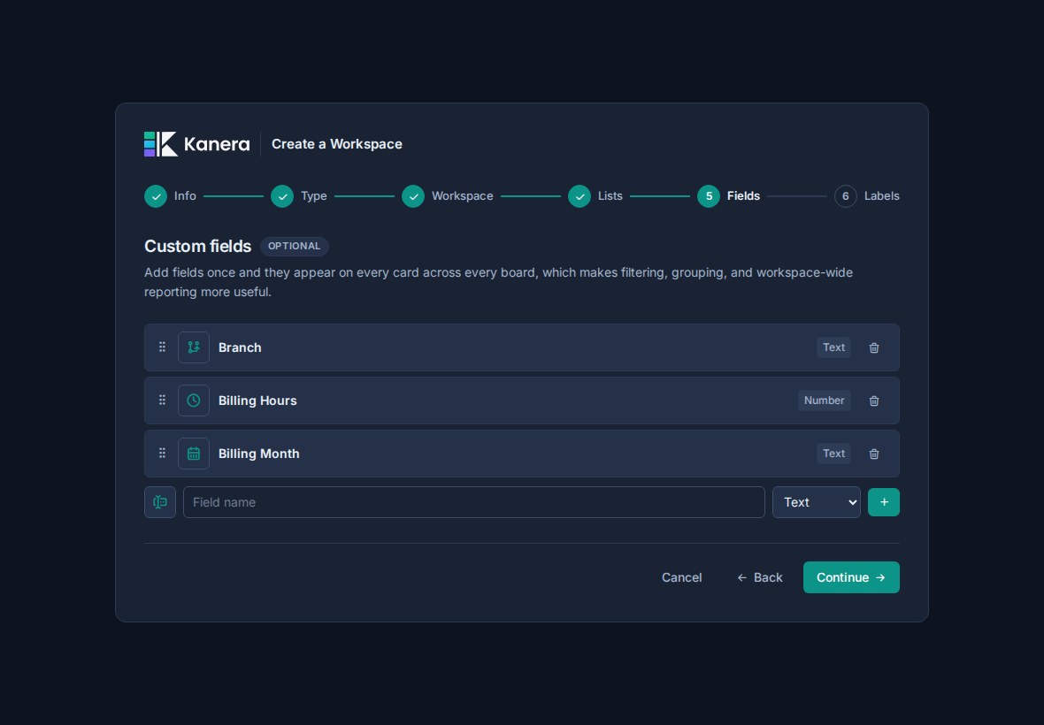Image resolution: width=1044 pixels, height=725 pixels.
Task: Delete the Billing Hours field
Action: click(x=874, y=401)
